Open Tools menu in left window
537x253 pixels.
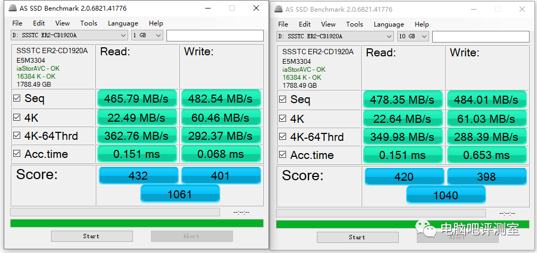(x=89, y=23)
